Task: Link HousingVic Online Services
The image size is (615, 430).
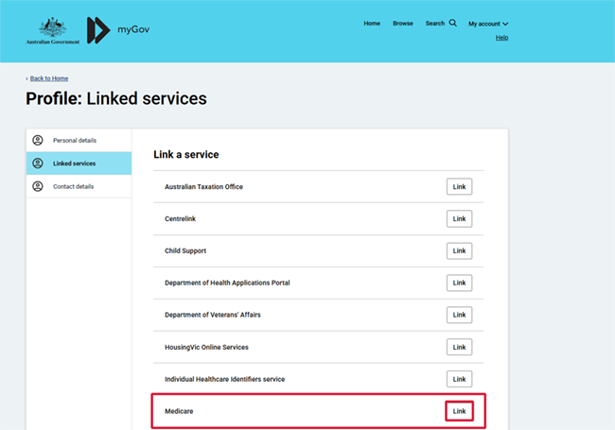Action: coord(459,347)
